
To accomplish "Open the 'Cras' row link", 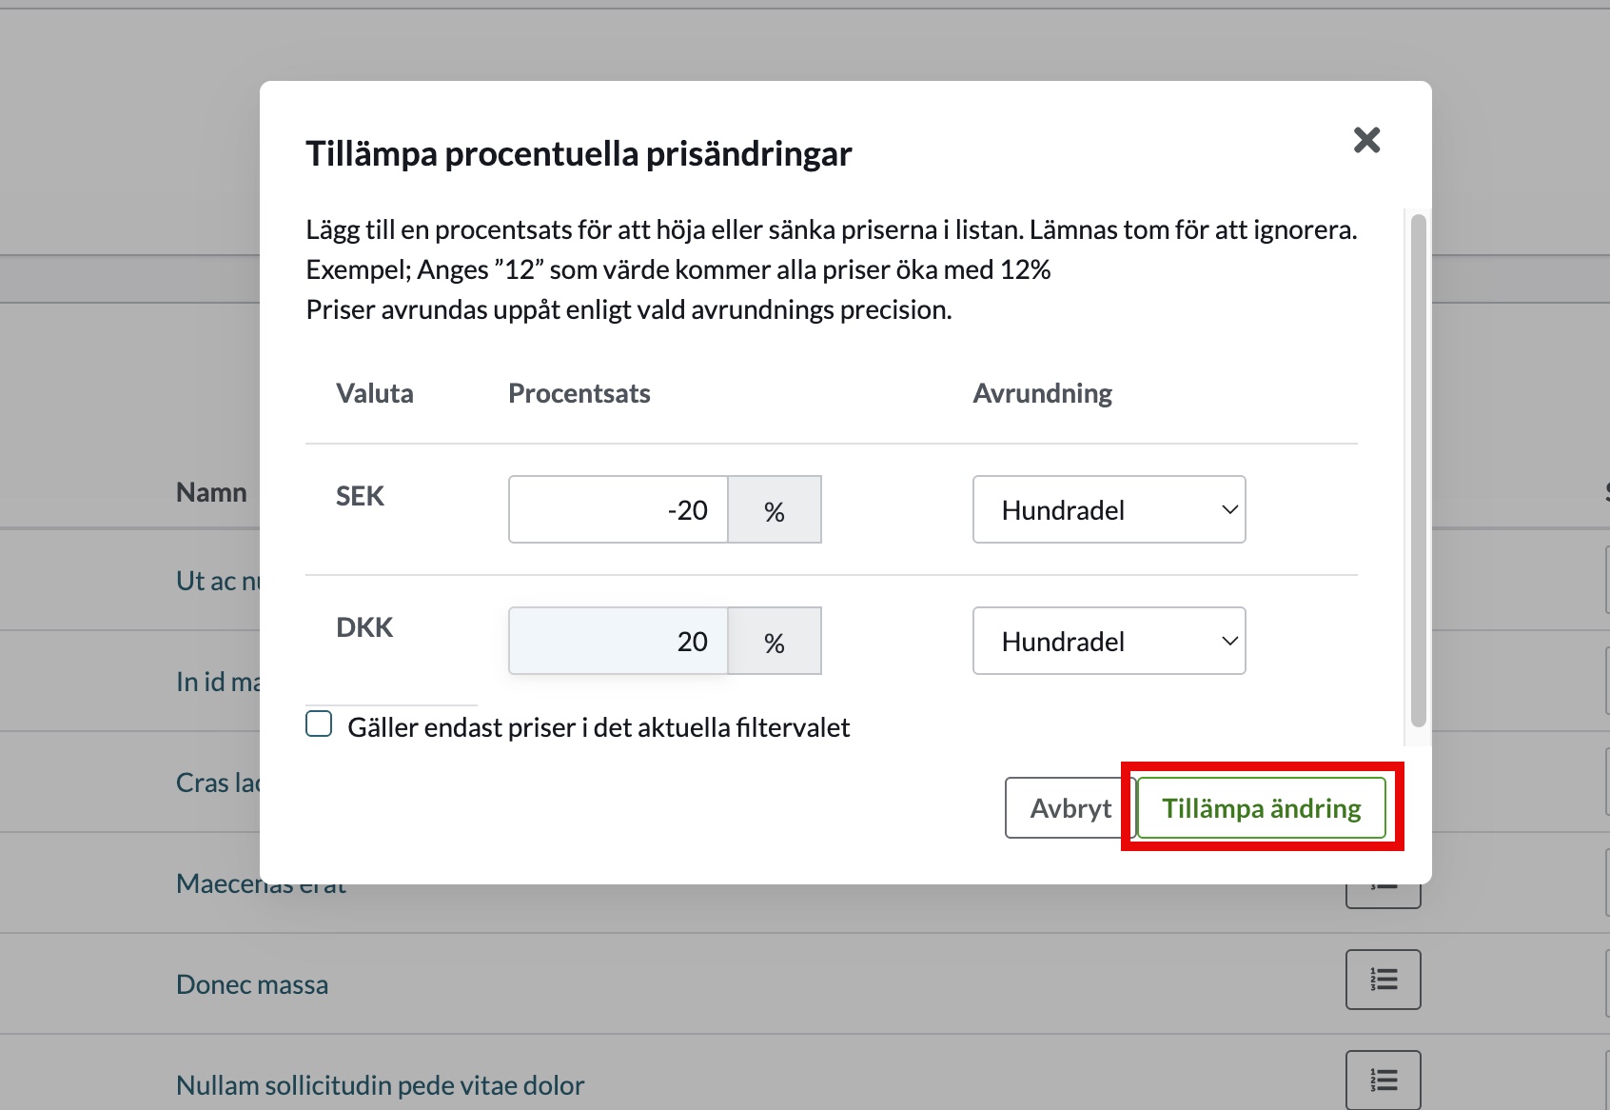I will click(217, 783).
